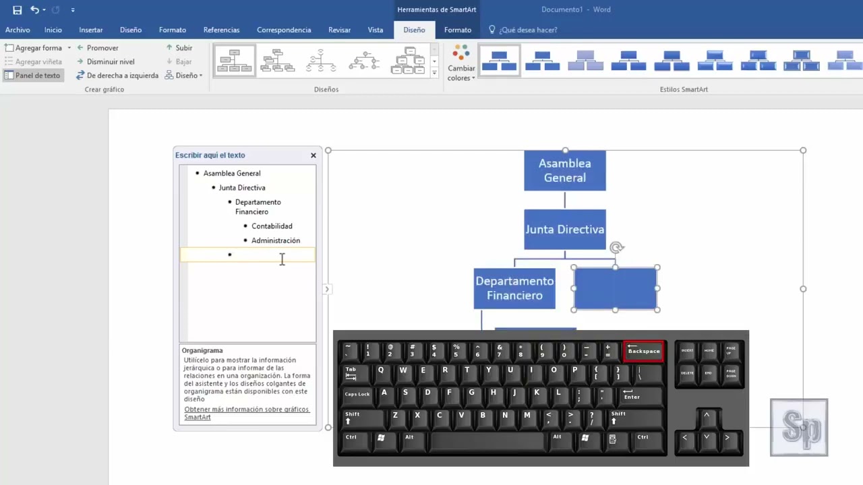Open the Undo history dropdown arrow
The width and height of the screenshot is (863, 485).
(x=44, y=10)
